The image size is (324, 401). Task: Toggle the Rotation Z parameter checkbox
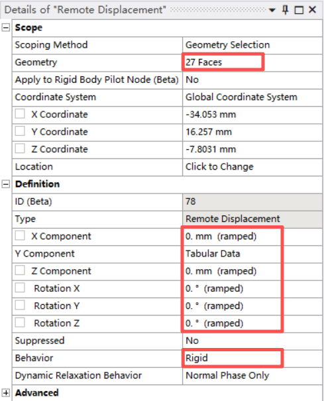coord(20,323)
